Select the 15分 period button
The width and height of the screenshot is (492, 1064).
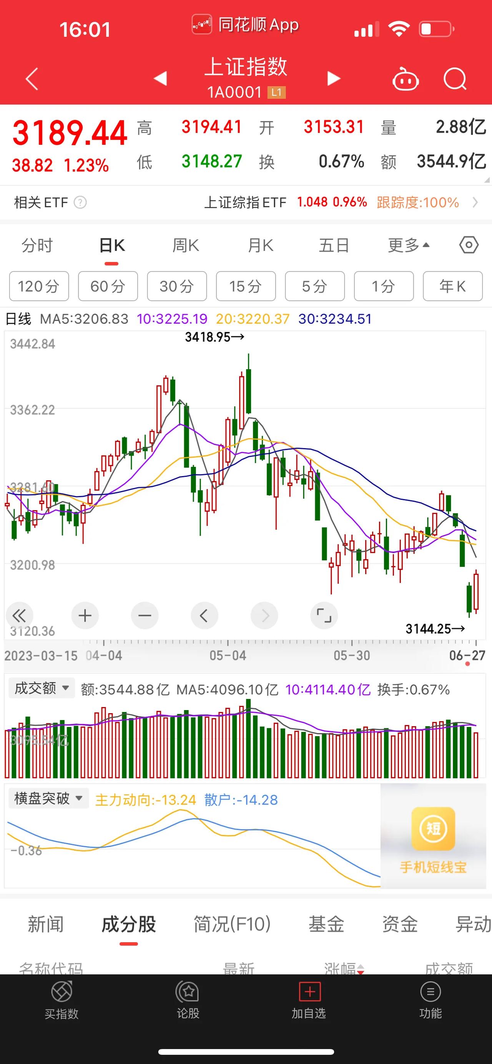(246, 286)
